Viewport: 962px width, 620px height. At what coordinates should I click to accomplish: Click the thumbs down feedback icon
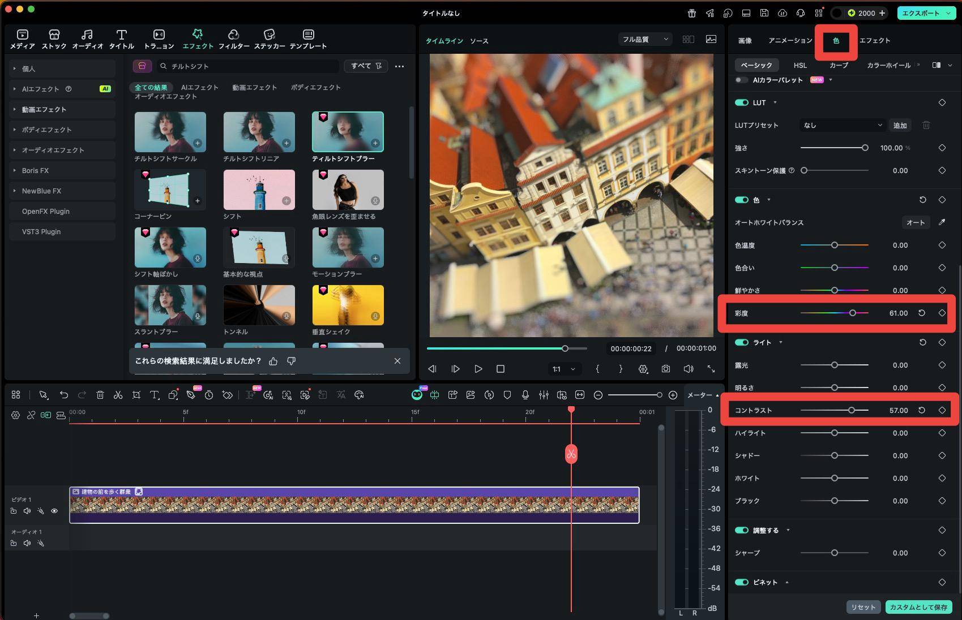[291, 361]
